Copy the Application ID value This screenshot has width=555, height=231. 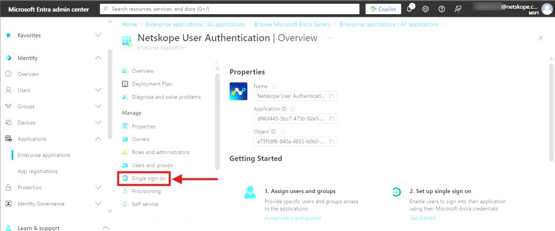click(332, 119)
